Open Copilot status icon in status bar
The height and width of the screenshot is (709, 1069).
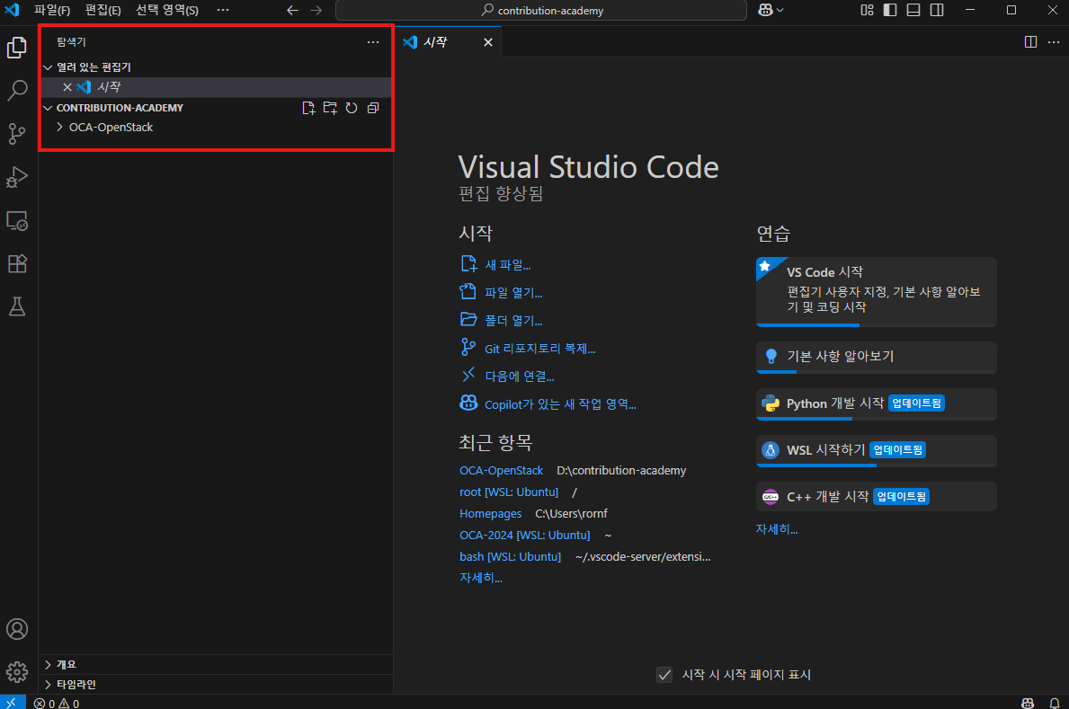click(x=1029, y=703)
